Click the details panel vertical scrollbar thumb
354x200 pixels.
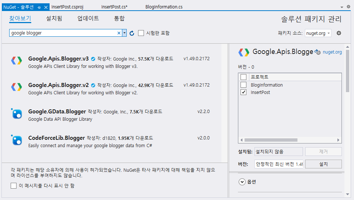(x=347, y=71)
